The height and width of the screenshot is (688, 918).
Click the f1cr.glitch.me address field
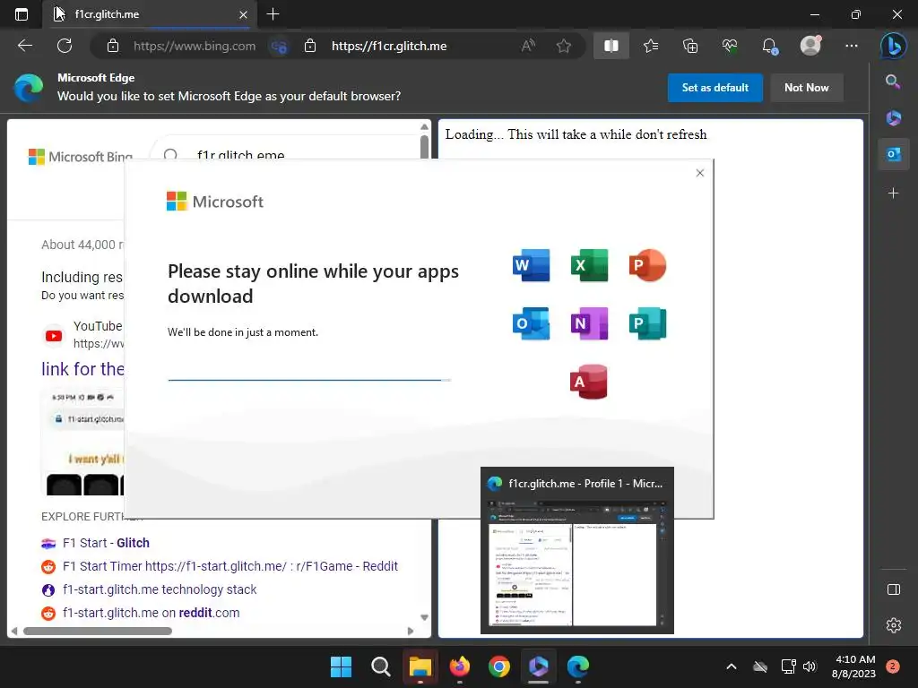[x=389, y=46]
